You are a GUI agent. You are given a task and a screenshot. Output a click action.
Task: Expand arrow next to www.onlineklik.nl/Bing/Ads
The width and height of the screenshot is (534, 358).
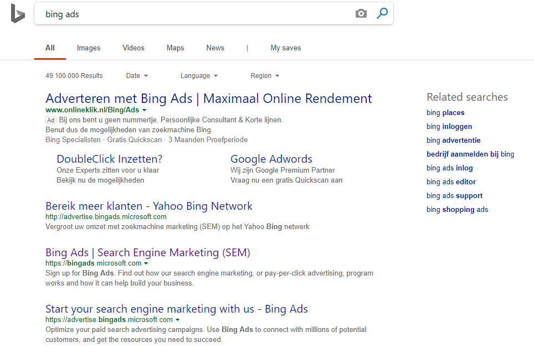(145, 110)
